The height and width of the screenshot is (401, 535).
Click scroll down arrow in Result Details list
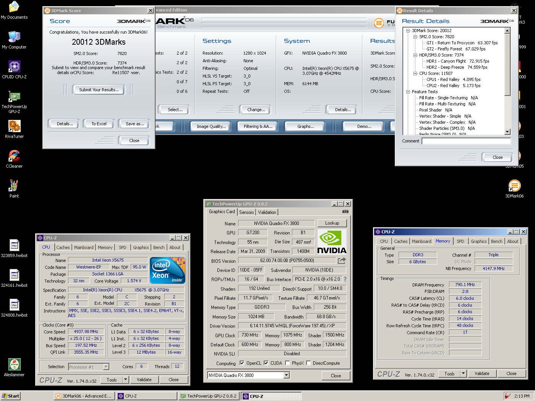point(507,131)
